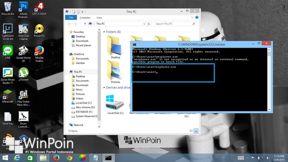Show hidden system tray icons
The width and height of the screenshot is (288, 162).
click(247, 158)
